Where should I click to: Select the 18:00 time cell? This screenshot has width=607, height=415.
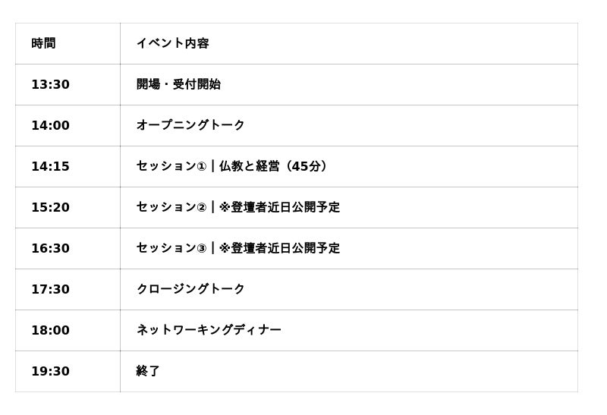pyautogui.click(x=50, y=331)
